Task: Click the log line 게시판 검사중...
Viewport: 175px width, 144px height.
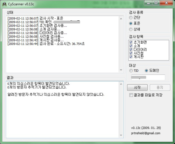Action: (x=36, y=40)
